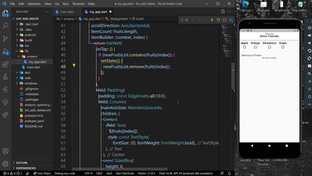This screenshot has width=312, height=176.
Task: Click the _MyAppState breadcrumb
Action: tap(119, 19)
